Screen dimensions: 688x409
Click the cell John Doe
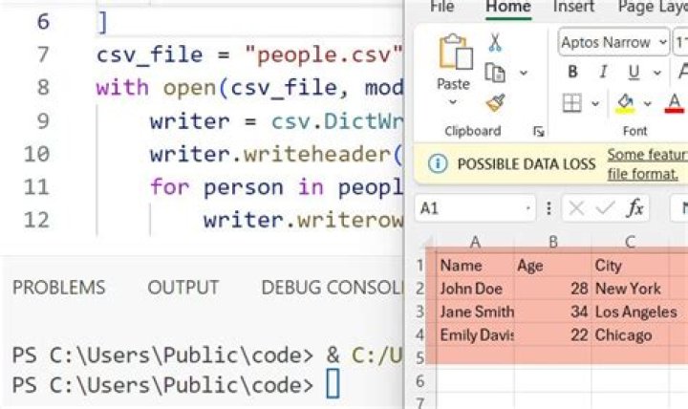[475, 289]
